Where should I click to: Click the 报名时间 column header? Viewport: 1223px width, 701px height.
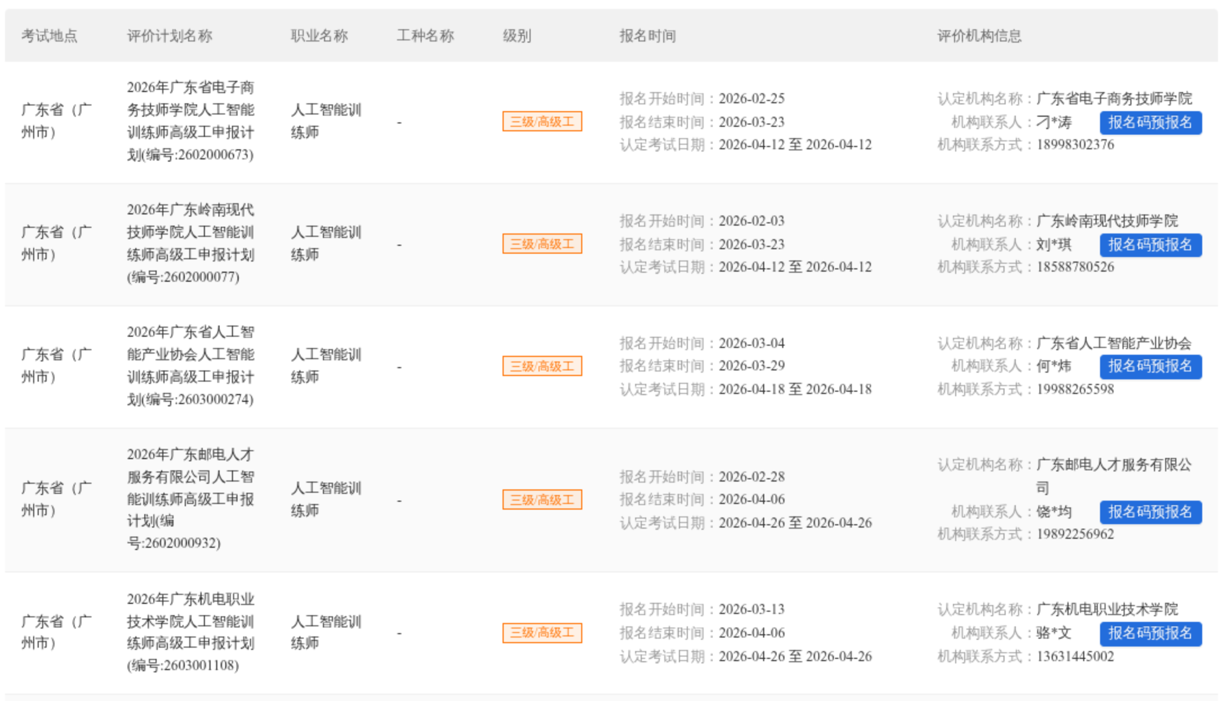tap(647, 36)
